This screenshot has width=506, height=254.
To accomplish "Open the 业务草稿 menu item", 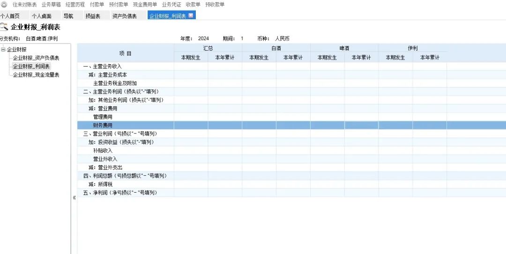I will [x=51, y=5].
